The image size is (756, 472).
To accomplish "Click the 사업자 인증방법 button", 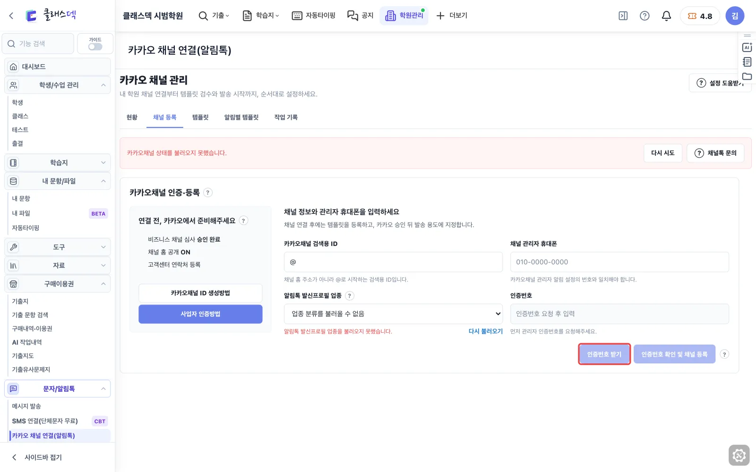I will 200,314.
